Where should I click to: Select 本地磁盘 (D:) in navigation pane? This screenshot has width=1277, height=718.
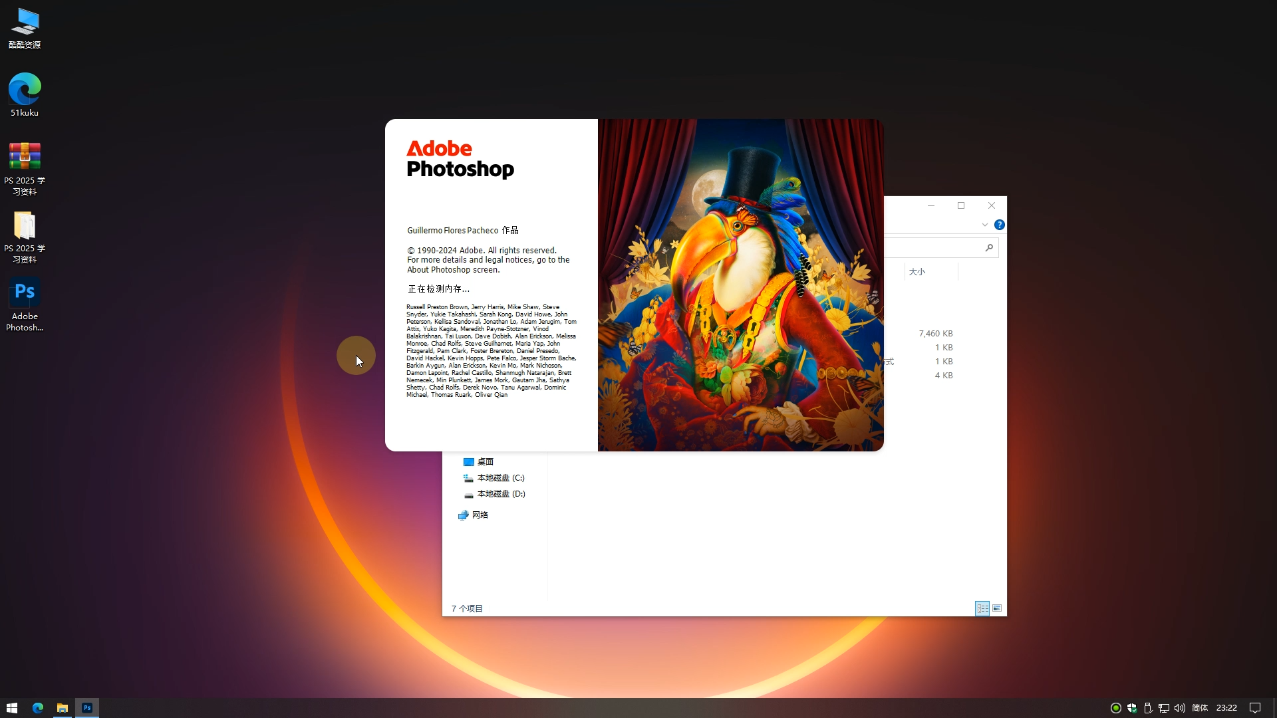click(x=500, y=494)
